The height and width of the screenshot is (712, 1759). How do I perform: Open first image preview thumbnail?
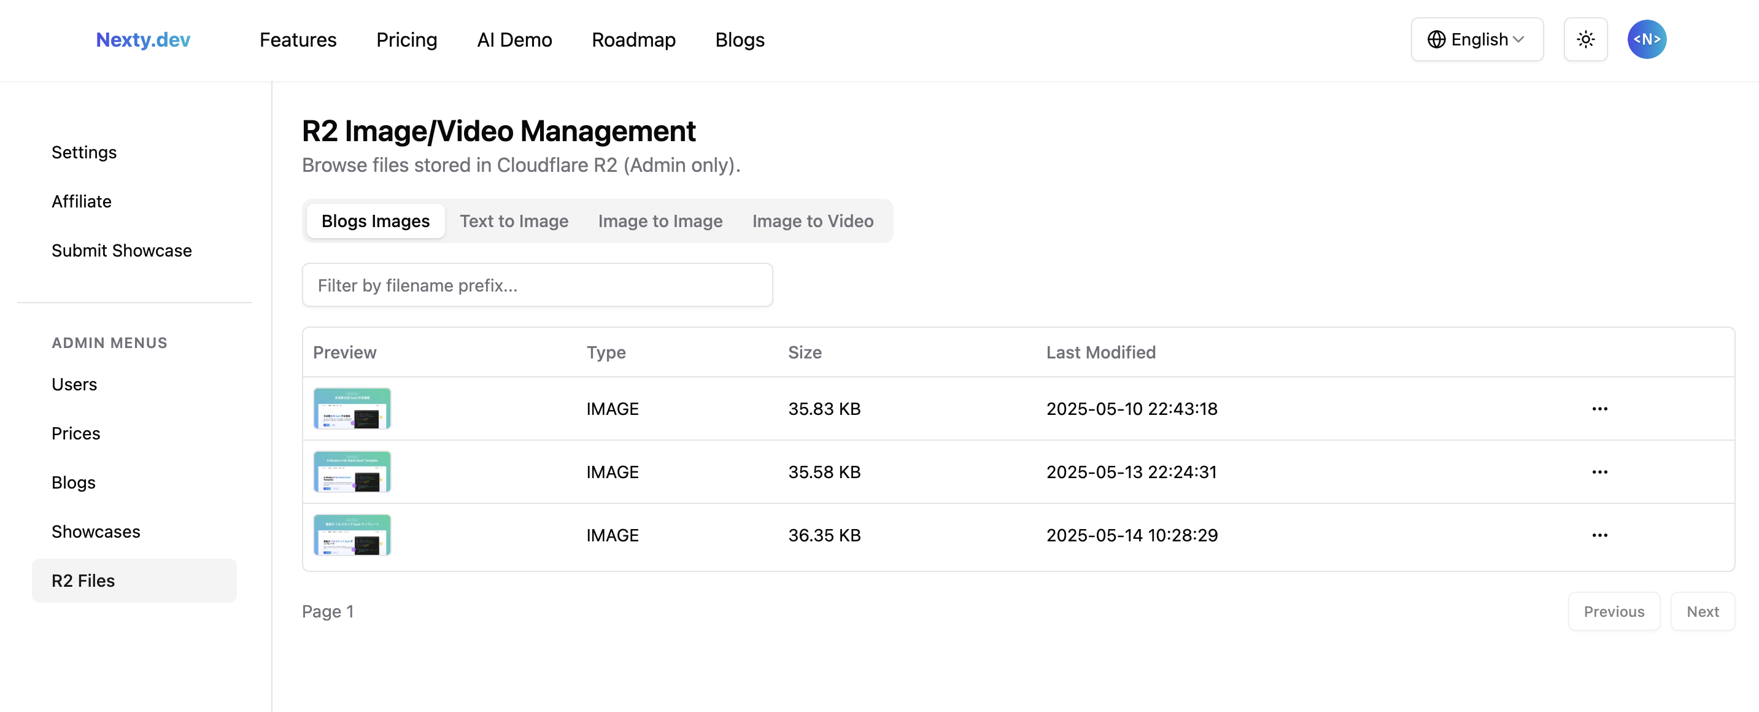coord(352,409)
